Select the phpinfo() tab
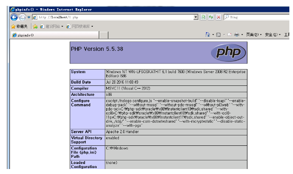This screenshot has width=293, height=174. (55, 35)
